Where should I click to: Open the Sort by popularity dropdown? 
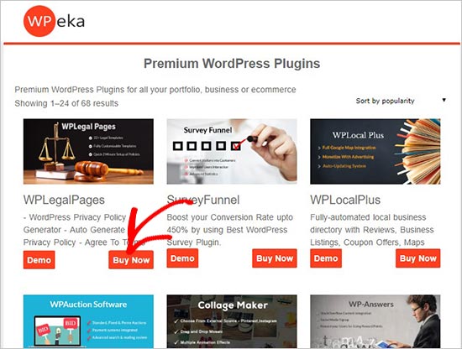(x=401, y=101)
